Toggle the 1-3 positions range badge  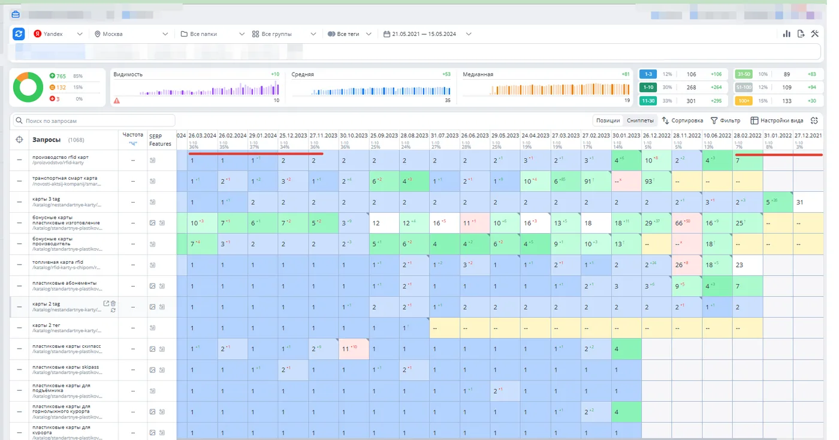648,74
